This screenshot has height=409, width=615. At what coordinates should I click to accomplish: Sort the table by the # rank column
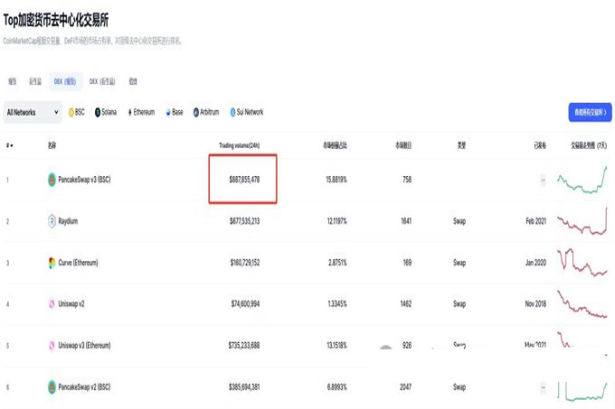pos(9,145)
